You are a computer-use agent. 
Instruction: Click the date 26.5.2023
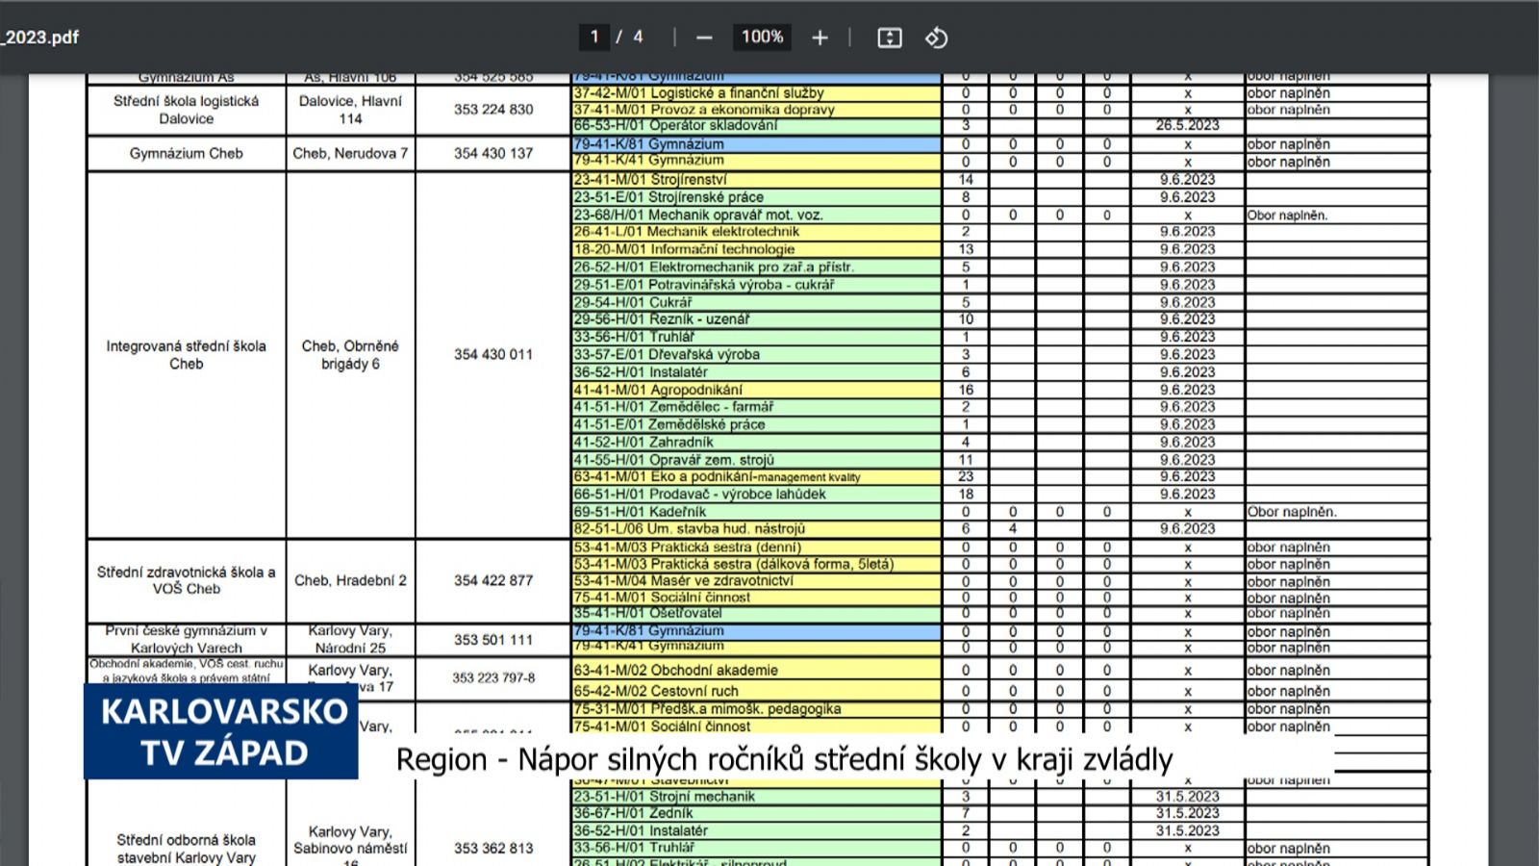pyautogui.click(x=1188, y=125)
